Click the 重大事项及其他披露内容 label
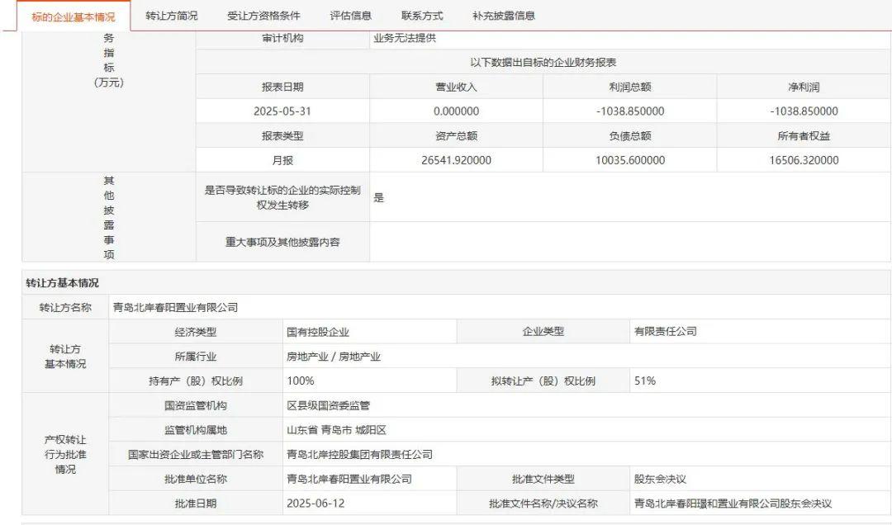Viewport: 892px width, 525px height. click(x=282, y=242)
